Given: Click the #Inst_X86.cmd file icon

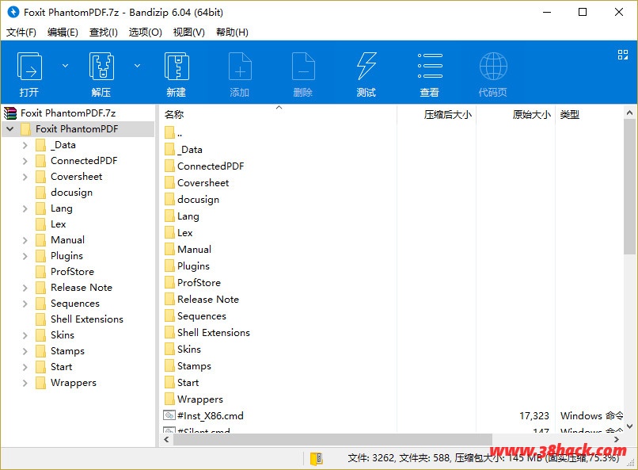Looking at the screenshot, I should [x=169, y=415].
